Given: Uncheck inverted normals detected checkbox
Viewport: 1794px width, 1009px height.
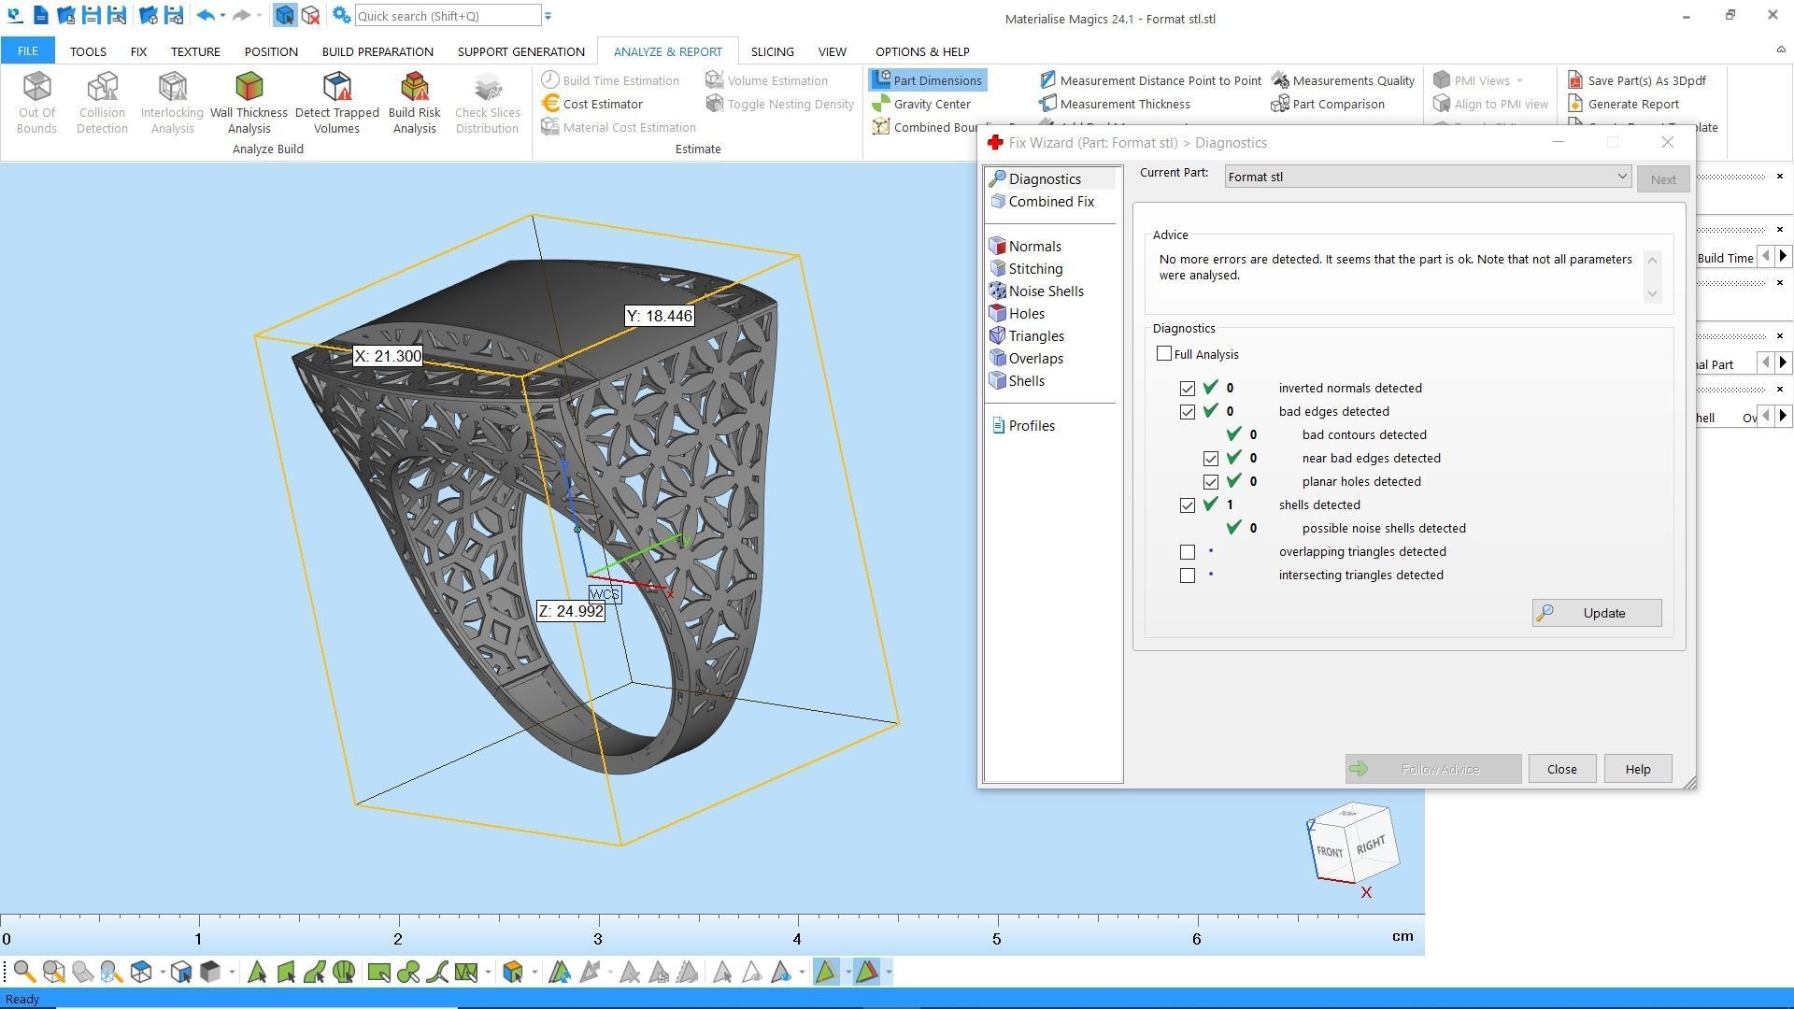Looking at the screenshot, I should point(1188,389).
